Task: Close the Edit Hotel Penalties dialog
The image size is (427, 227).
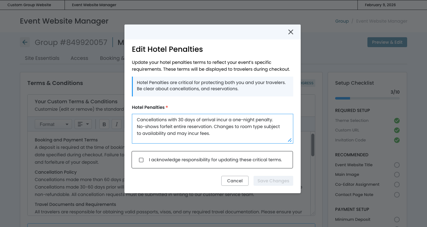Action: click(x=290, y=32)
